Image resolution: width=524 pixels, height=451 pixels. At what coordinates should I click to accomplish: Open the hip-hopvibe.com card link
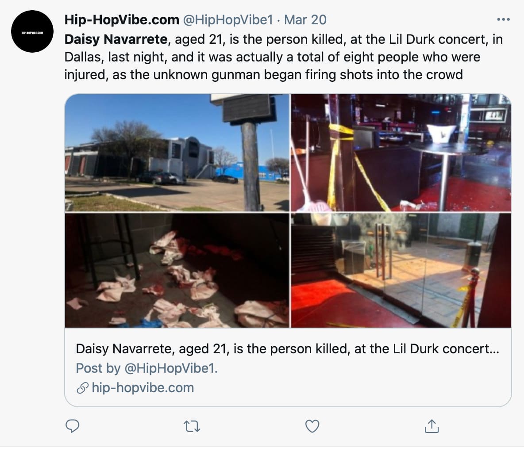(x=143, y=388)
